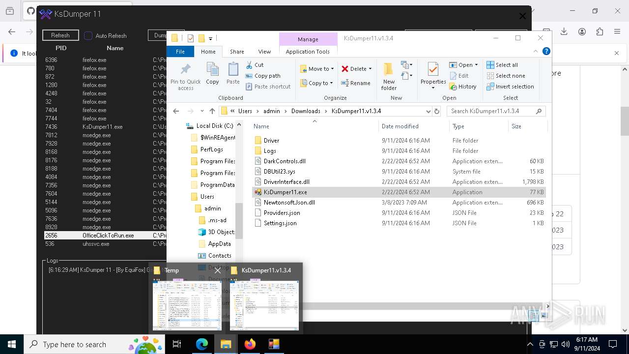This screenshot has height=354, width=629.
Task: Click the search magnifier in Explorer
Action: (x=539, y=111)
